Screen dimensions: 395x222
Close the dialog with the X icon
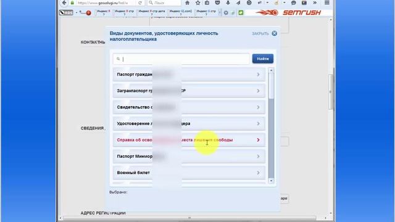[274, 33]
